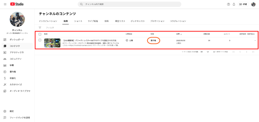Switch to the ショート tab
This screenshot has height=122, width=259.
[78, 21]
